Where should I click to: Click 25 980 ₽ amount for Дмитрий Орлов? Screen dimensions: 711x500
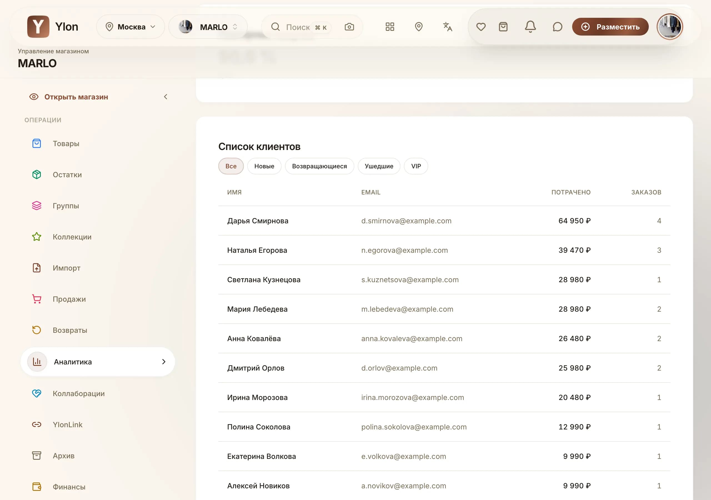coord(574,368)
